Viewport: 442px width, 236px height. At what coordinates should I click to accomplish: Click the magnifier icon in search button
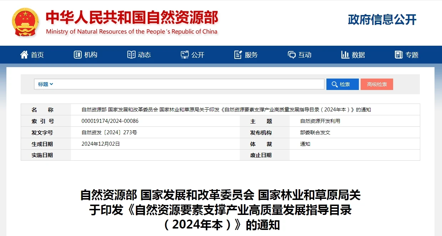tap(335, 84)
